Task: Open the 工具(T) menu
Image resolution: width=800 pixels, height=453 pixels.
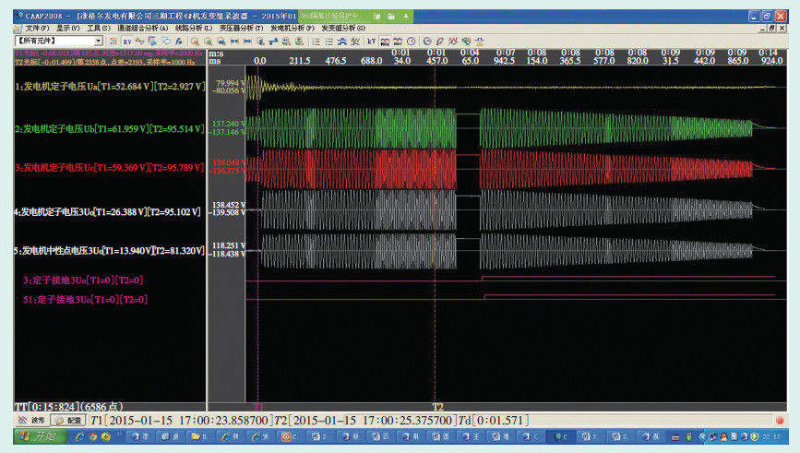Action: click(99, 30)
